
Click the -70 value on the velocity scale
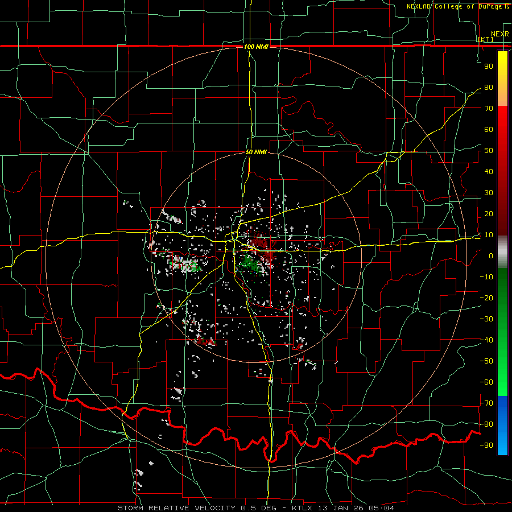click(x=486, y=403)
